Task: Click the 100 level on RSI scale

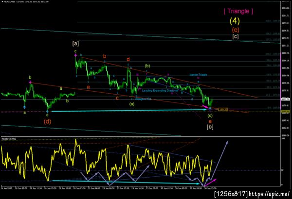Action: tap(283, 139)
